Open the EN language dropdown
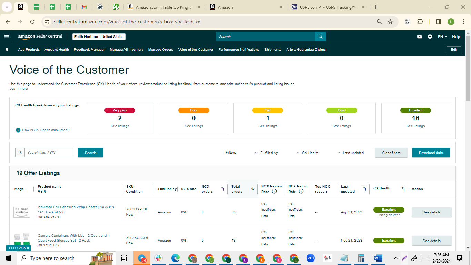 tap(442, 37)
